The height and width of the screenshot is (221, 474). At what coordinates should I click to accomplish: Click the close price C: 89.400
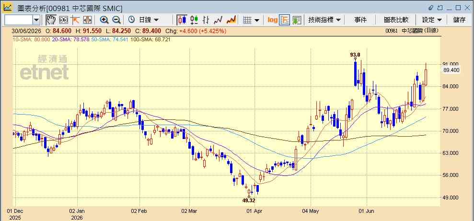(148, 31)
